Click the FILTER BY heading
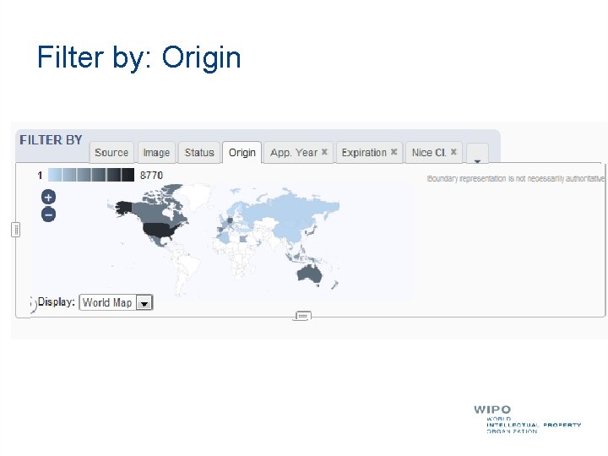Image resolution: width=608 pixels, height=456 pixels. (x=51, y=140)
